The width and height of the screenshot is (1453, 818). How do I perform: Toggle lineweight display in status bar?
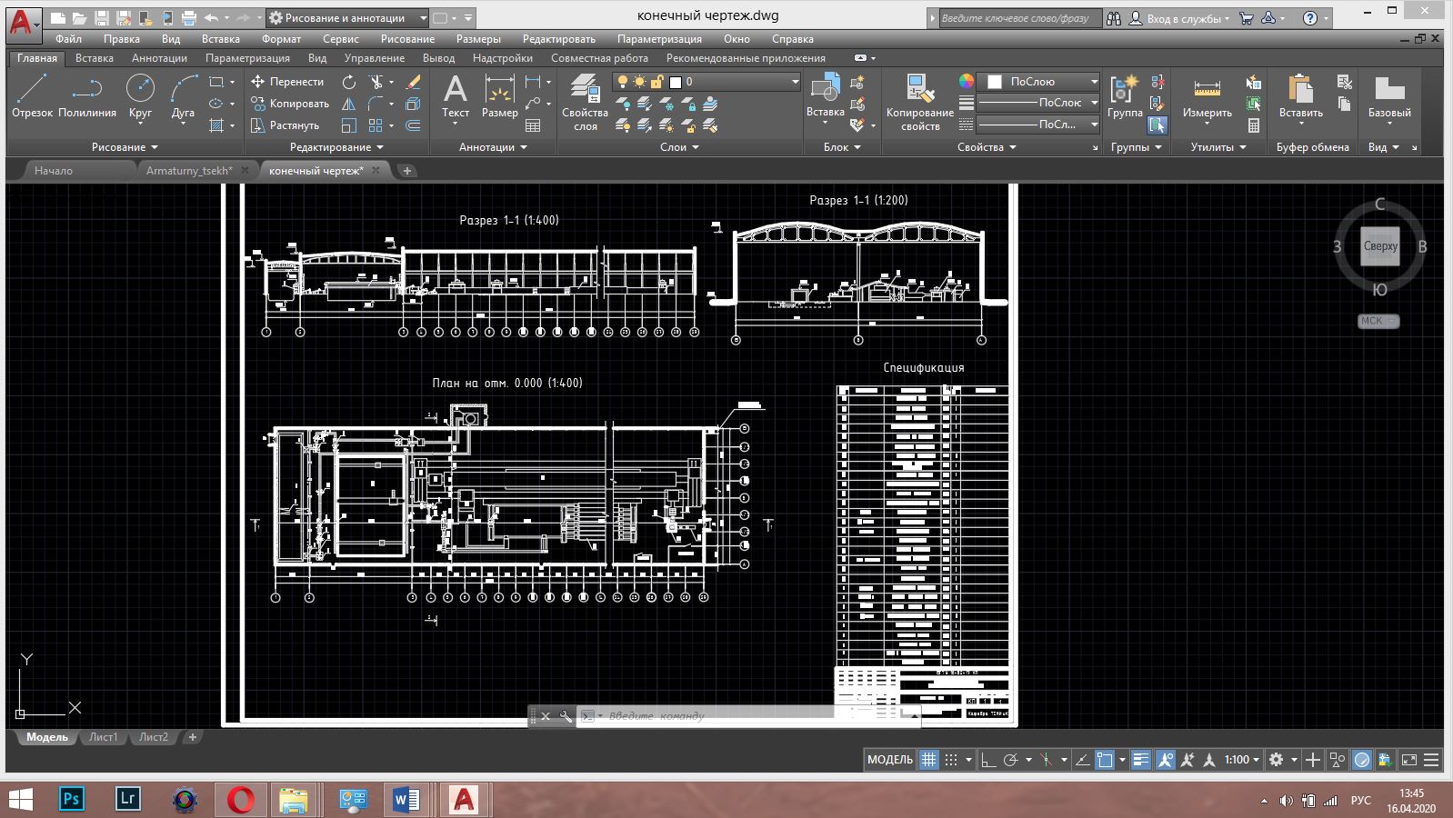pyautogui.click(x=1142, y=760)
